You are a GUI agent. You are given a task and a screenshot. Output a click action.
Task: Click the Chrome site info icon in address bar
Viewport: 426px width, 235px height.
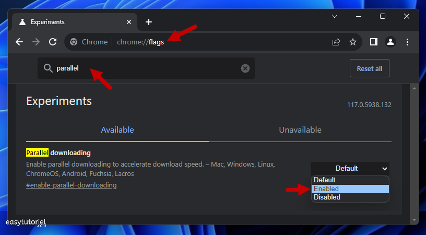click(x=74, y=42)
